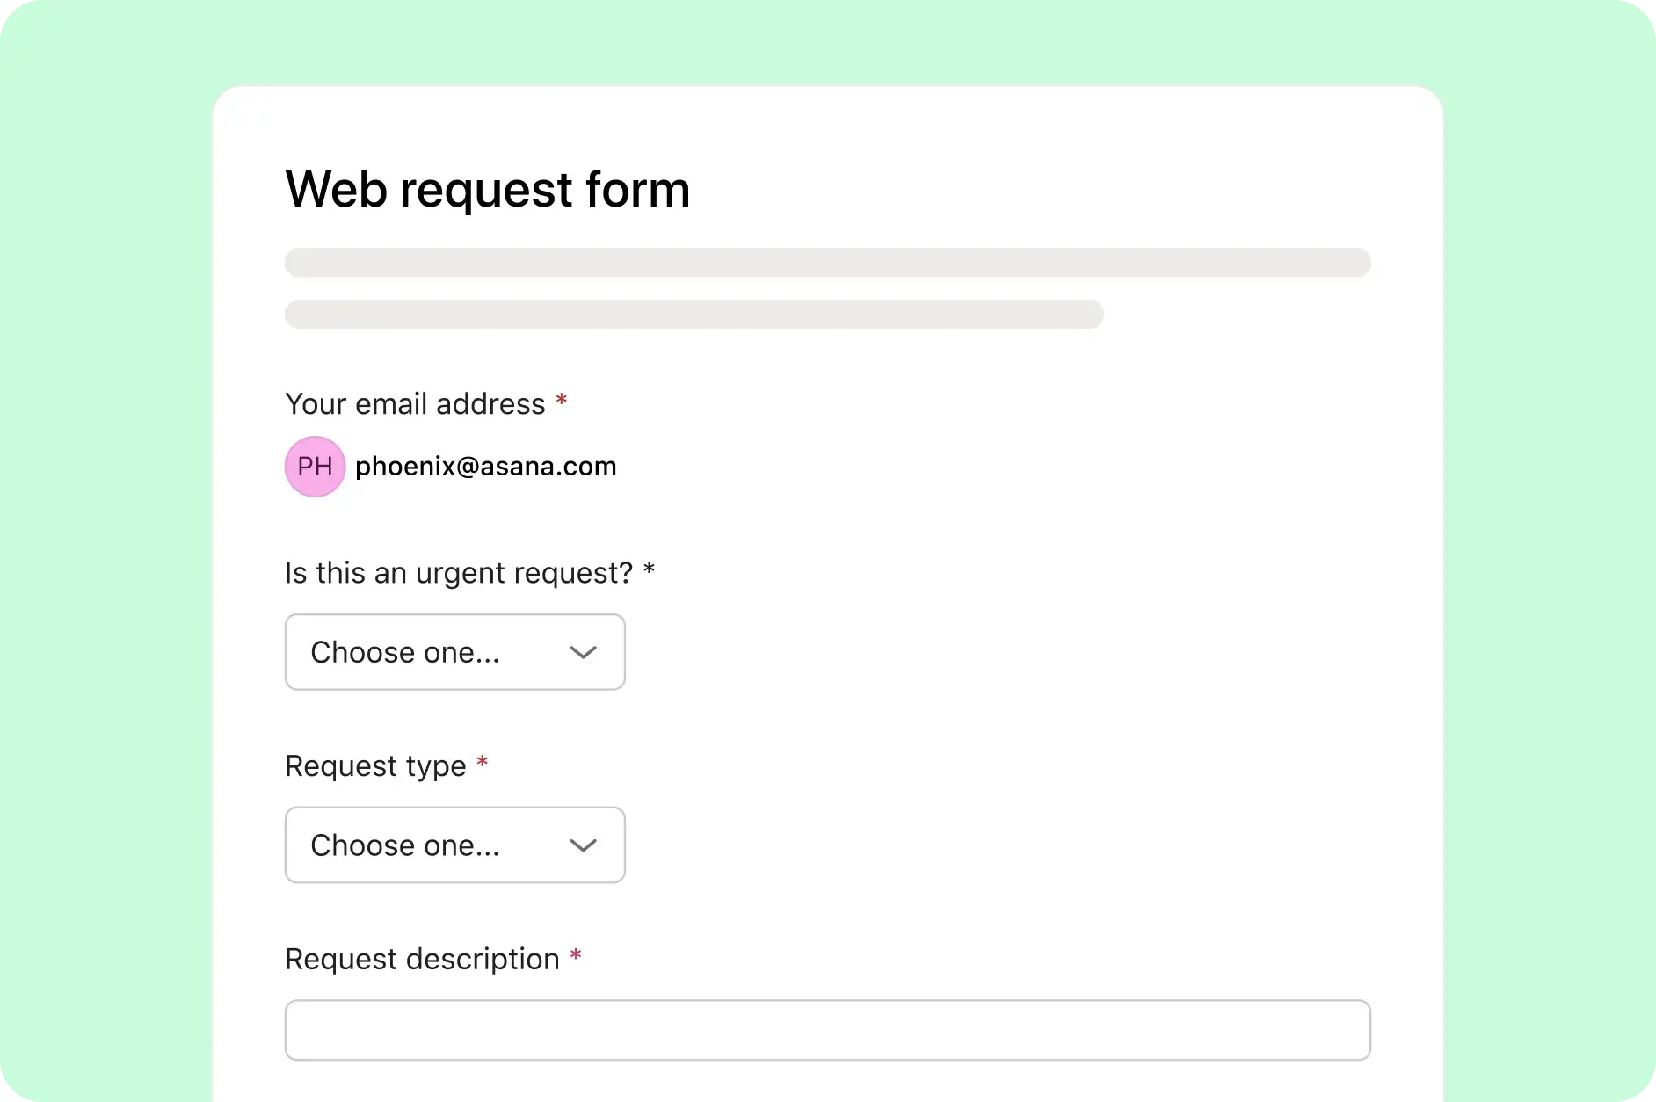Click the longer gray placeholder bar under the title

coord(827,263)
